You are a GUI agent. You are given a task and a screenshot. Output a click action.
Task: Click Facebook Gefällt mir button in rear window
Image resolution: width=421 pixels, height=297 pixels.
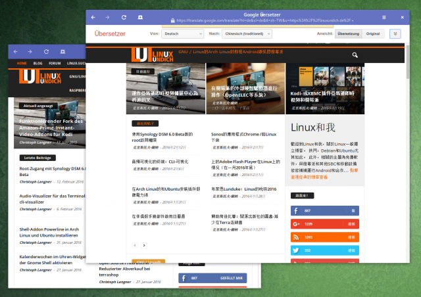[212, 278]
